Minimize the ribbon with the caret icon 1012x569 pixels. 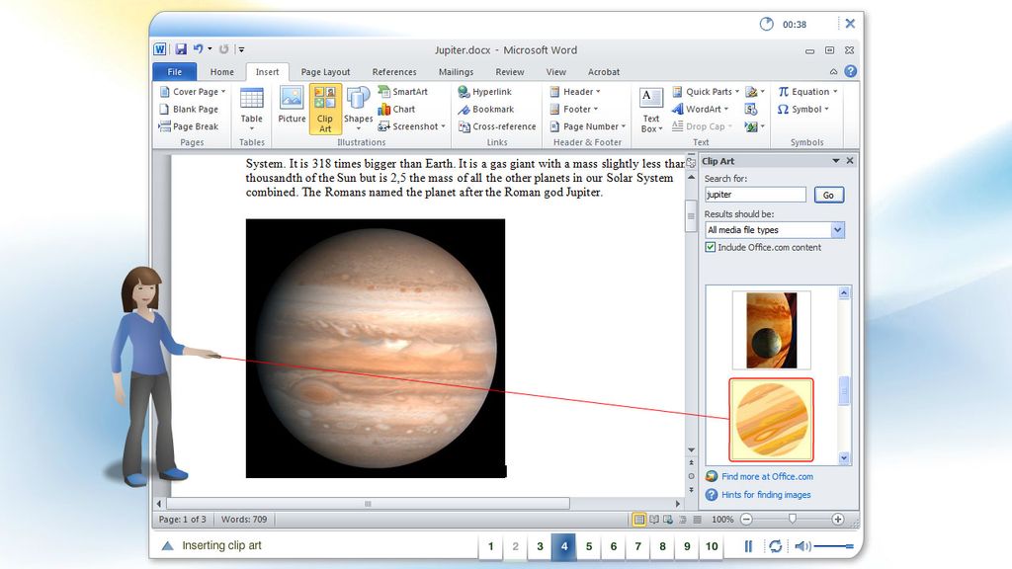tap(833, 71)
